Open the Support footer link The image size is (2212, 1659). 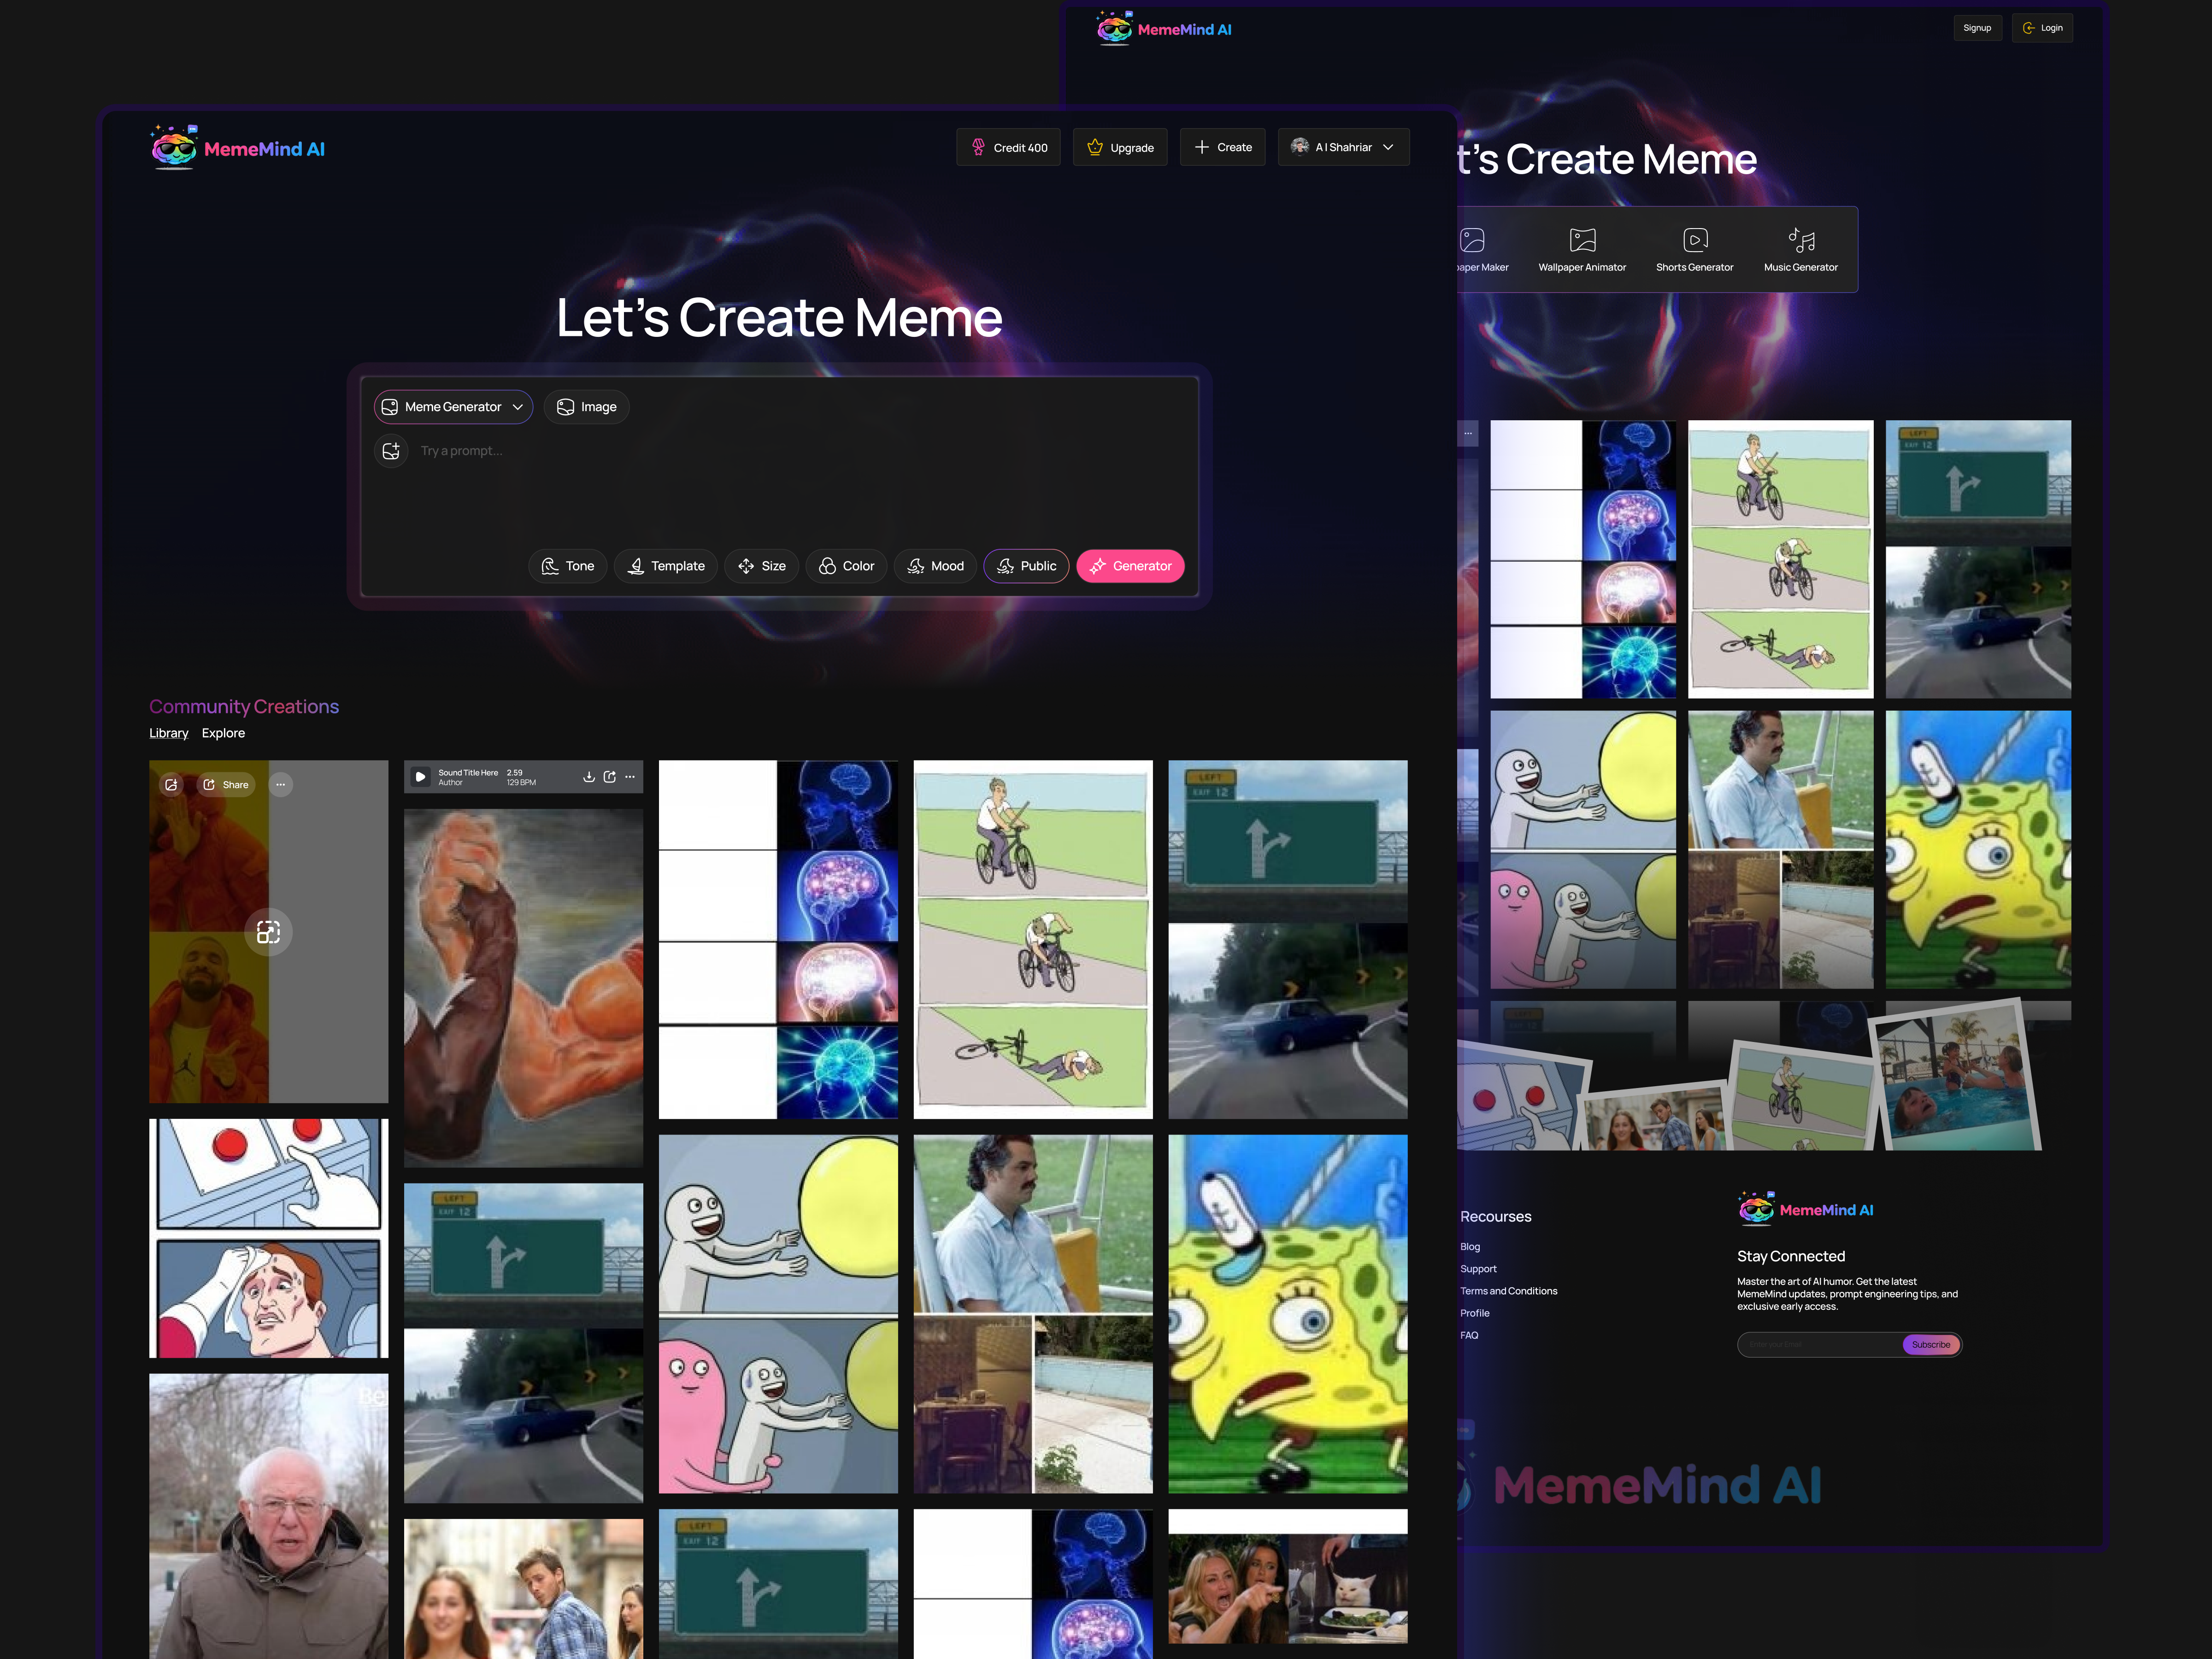coord(1478,1269)
